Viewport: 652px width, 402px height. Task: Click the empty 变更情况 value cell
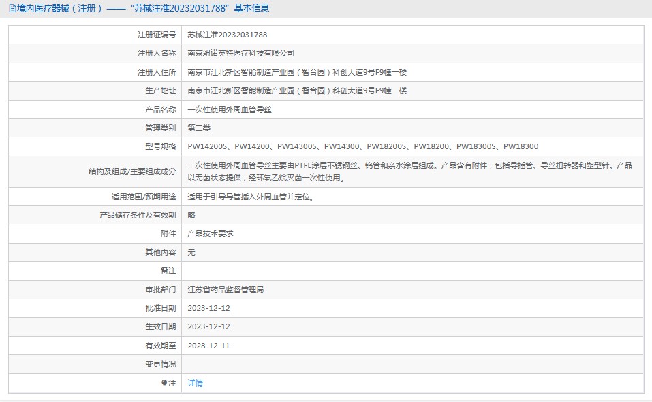[412, 364]
